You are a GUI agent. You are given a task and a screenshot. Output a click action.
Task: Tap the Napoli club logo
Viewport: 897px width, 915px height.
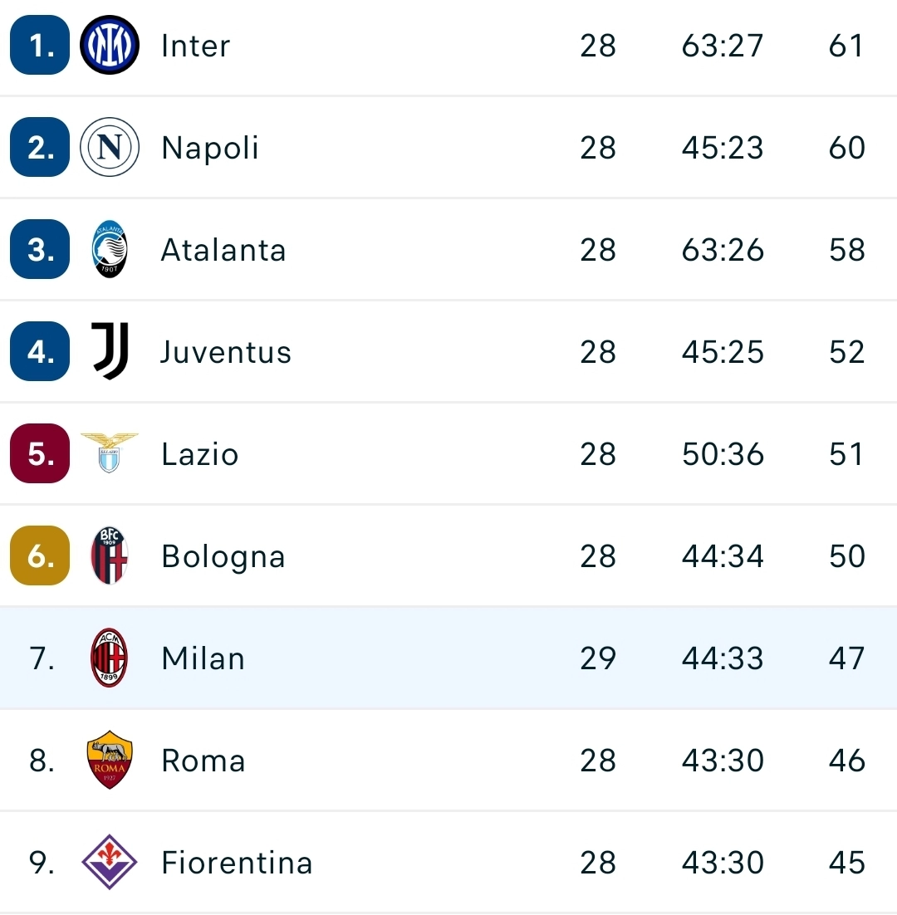click(109, 147)
